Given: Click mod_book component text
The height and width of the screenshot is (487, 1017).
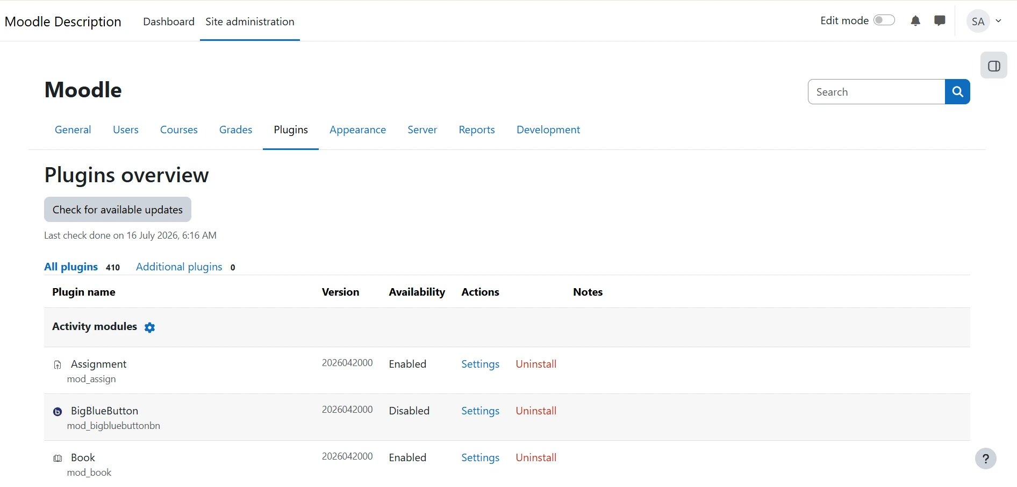Looking at the screenshot, I should tap(89, 472).
